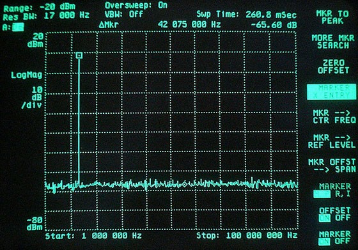Click the LogMag scale format label
Viewport: 358px width, 250px height.
click(x=27, y=75)
